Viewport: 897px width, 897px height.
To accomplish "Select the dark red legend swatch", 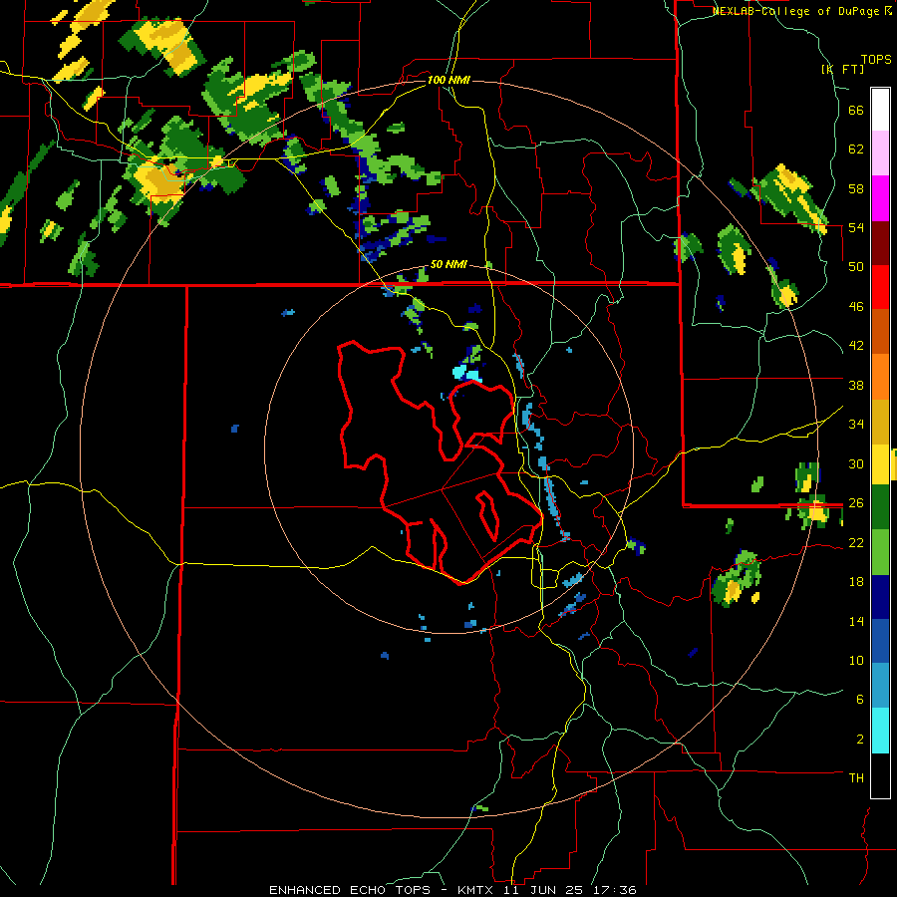I will click(x=880, y=243).
